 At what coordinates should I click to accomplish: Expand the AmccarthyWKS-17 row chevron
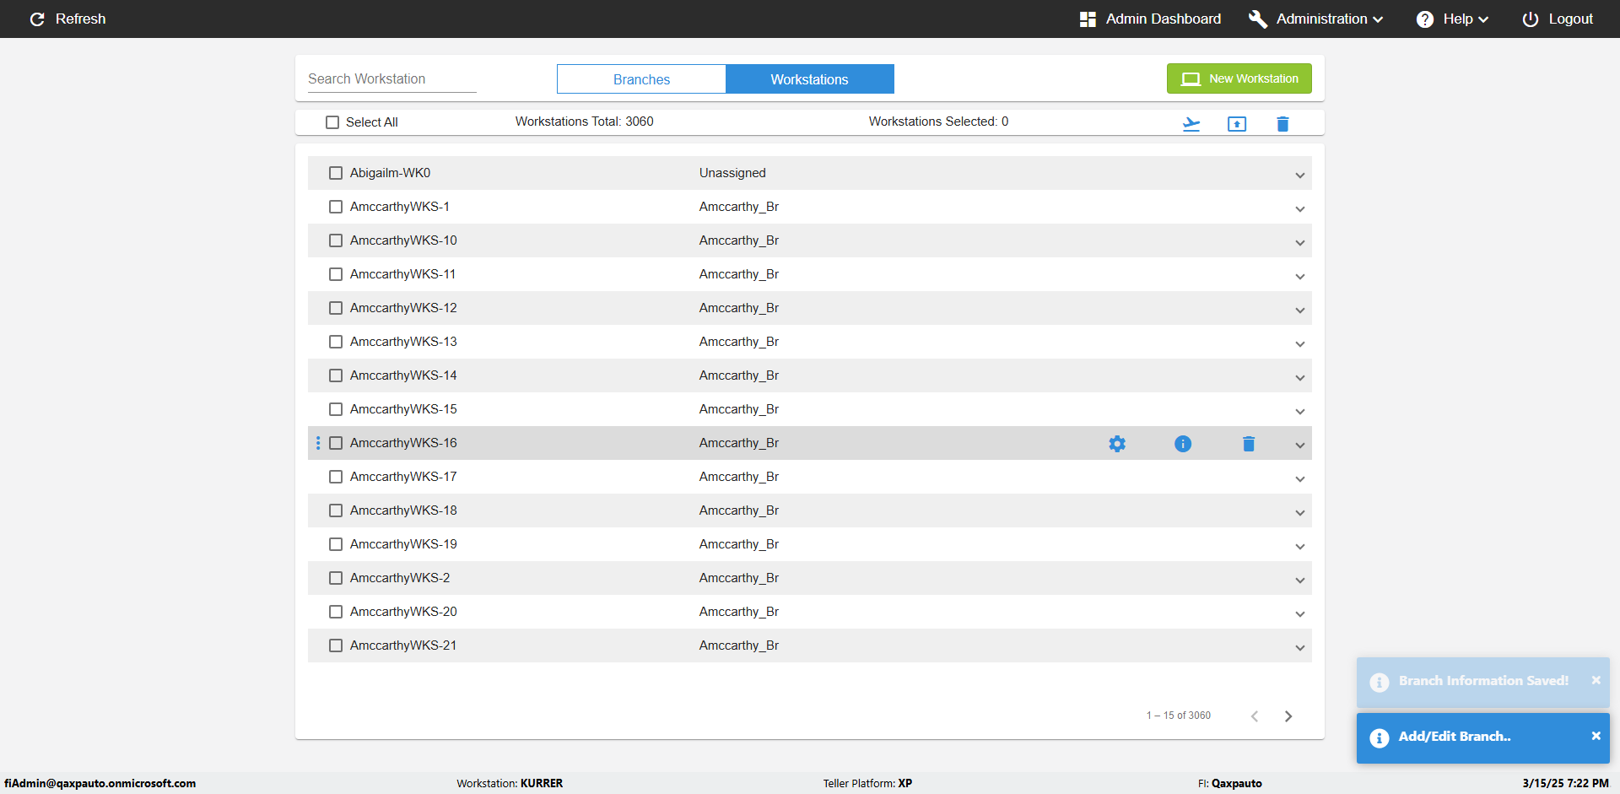[1299, 479]
